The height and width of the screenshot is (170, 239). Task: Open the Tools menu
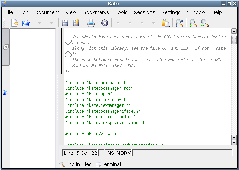point(121,12)
